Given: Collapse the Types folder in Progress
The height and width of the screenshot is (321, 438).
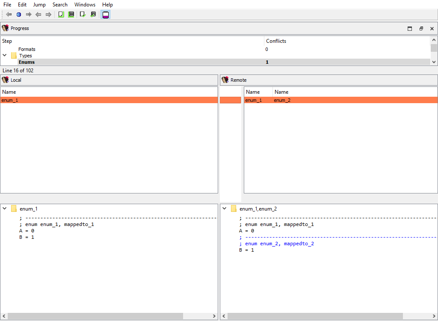Looking at the screenshot, I should click(5, 56).
